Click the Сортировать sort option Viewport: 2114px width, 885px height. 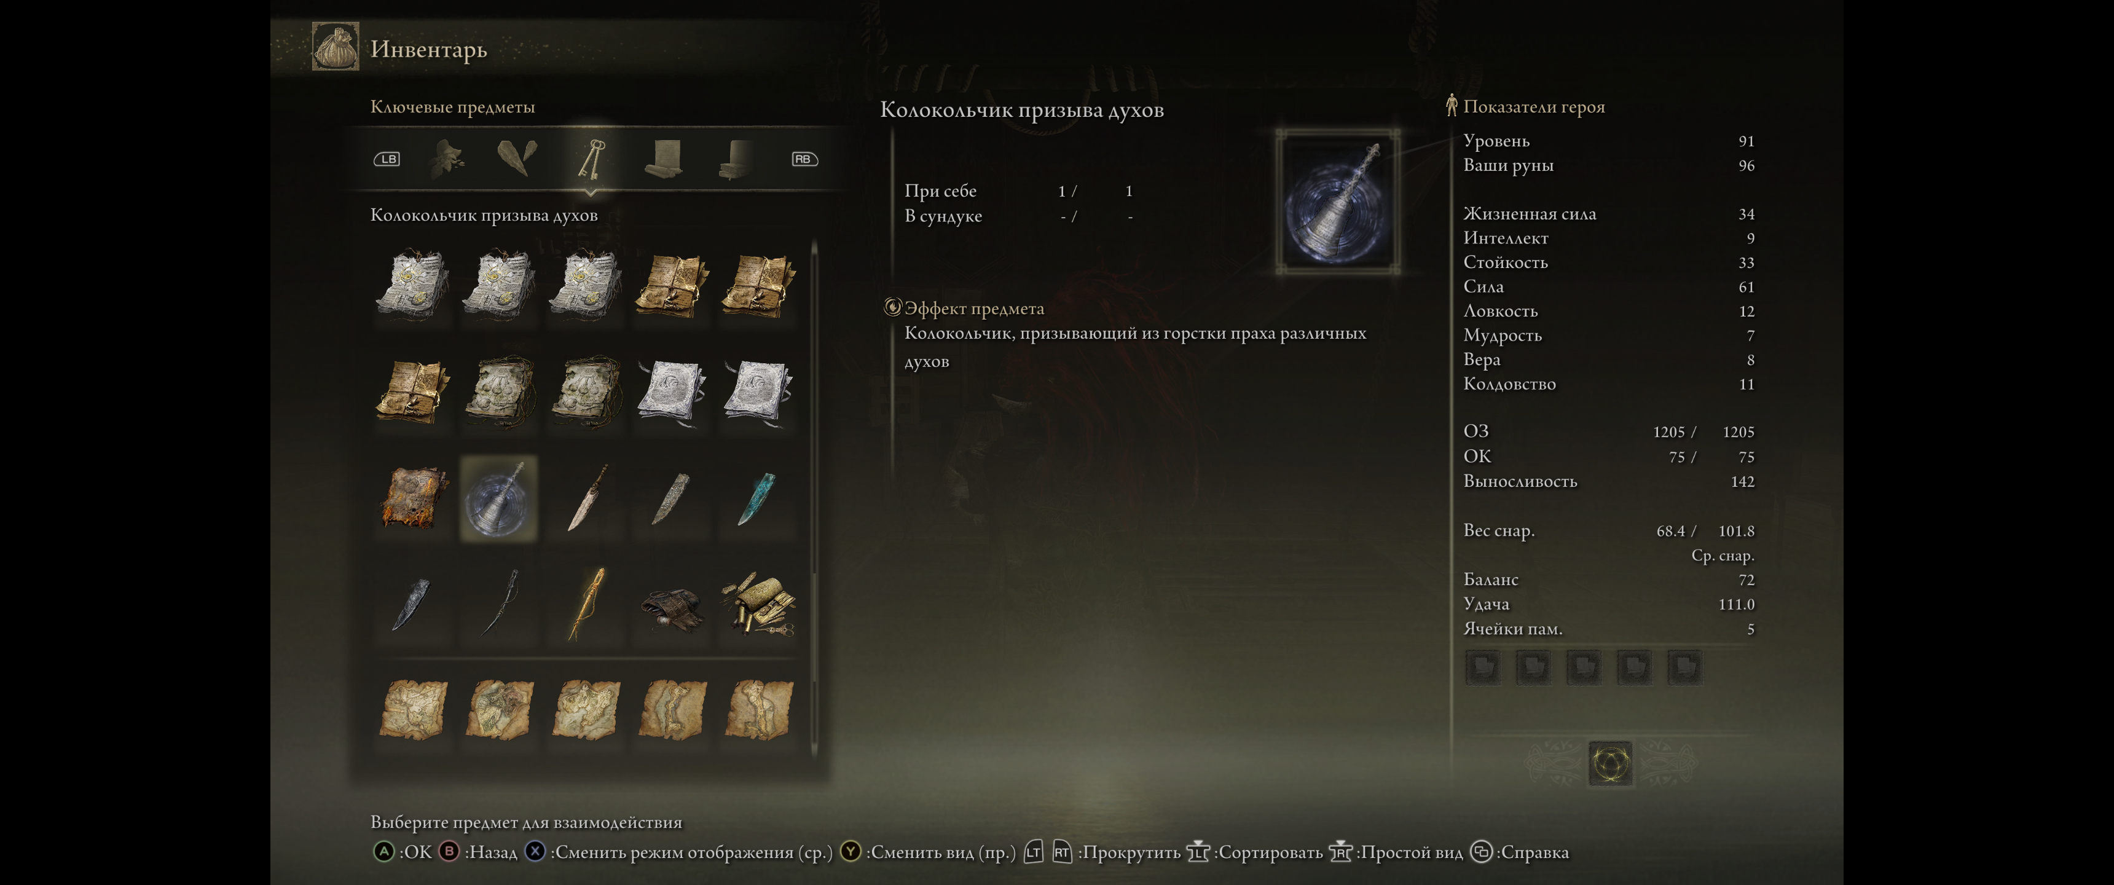click(1255, 852)
